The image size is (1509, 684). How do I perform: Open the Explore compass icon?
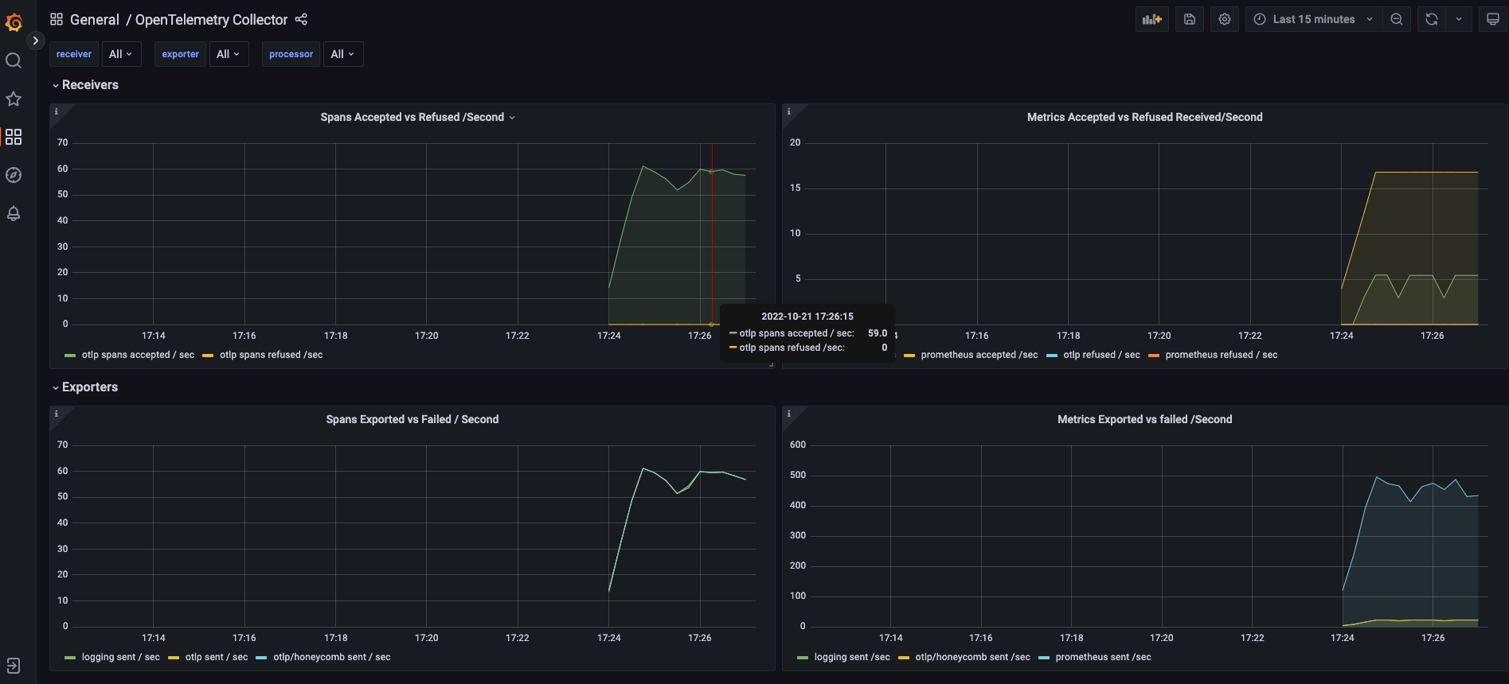click(x=14, y=175)
